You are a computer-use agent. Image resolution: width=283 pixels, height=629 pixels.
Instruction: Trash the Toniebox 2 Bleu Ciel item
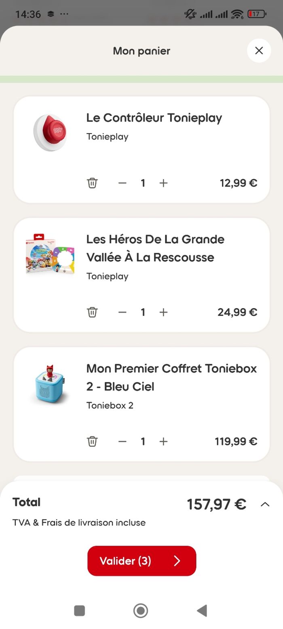(x=92, y=441)
